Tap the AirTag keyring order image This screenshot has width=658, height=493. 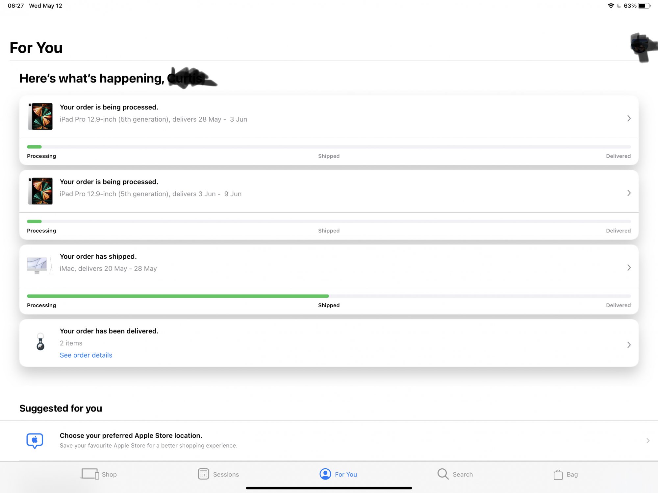pyautogui.click(x=40, y=342)
